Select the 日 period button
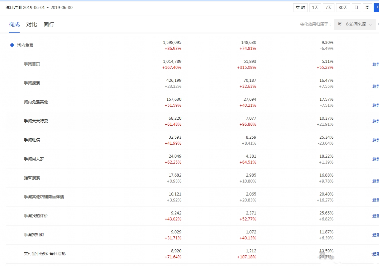 coord(356,8)
